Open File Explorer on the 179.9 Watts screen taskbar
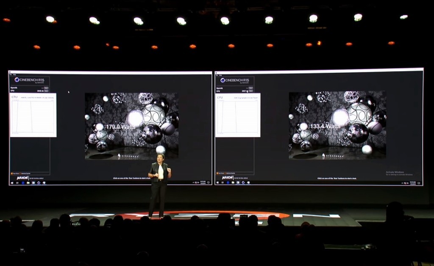 pos(28,183)
